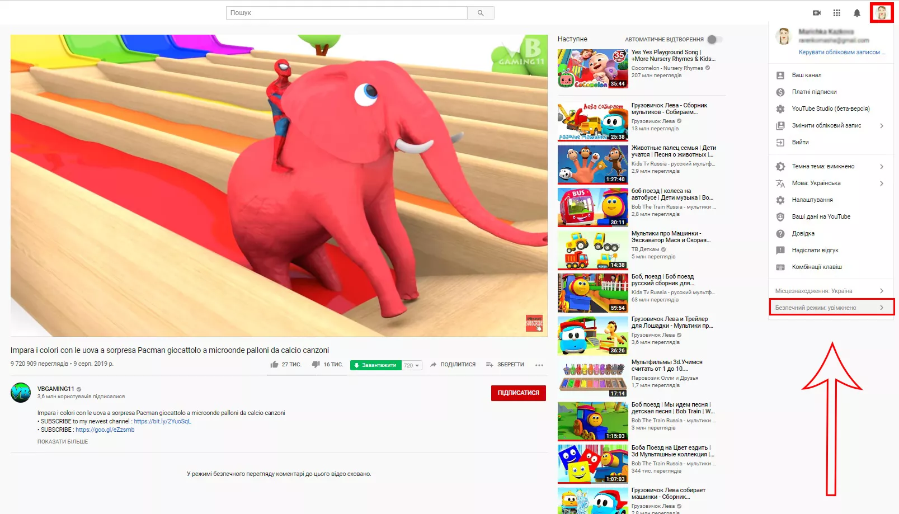899x514 pixels.
Task: Expand Змінити обліковий запис submenu chevron
Action: (x=882, y=126)
